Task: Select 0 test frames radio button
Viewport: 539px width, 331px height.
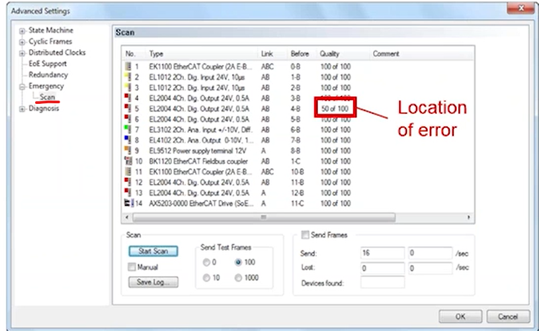Action: [x=206, y=263]
